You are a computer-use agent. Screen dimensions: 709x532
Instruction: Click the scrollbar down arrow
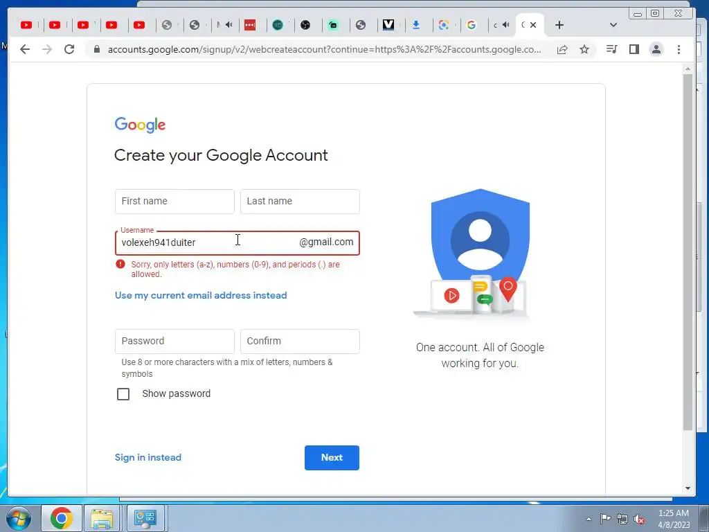coord(688,488)
